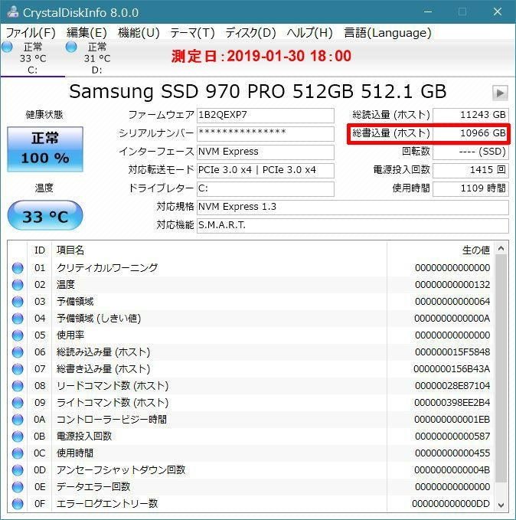Screen dimensions: 516x520
Task: Click raw value 000000000001EB
Action: 452,420
